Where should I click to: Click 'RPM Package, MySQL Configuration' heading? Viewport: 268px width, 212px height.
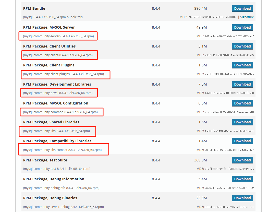[56, 103]
